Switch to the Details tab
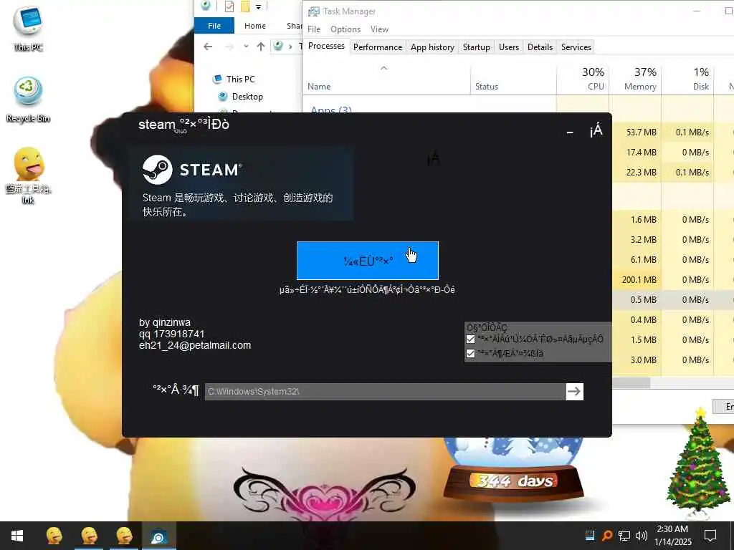 pyautogui.click(x=540, y=47)
